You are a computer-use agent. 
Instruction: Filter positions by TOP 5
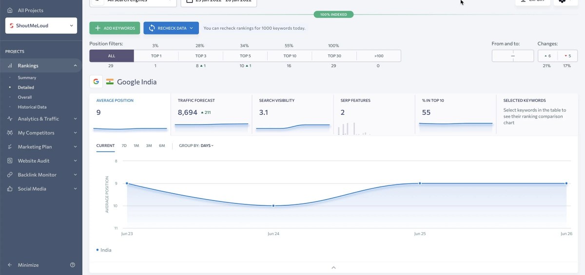pos(245,56)
